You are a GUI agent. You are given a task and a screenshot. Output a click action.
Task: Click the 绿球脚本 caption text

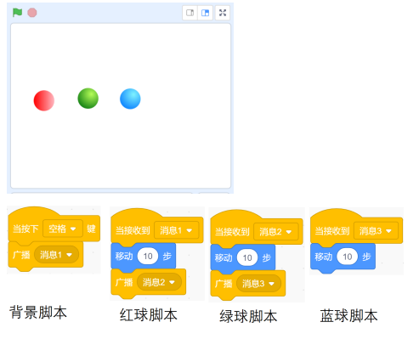pyautogui.click(x=248, y=316)
